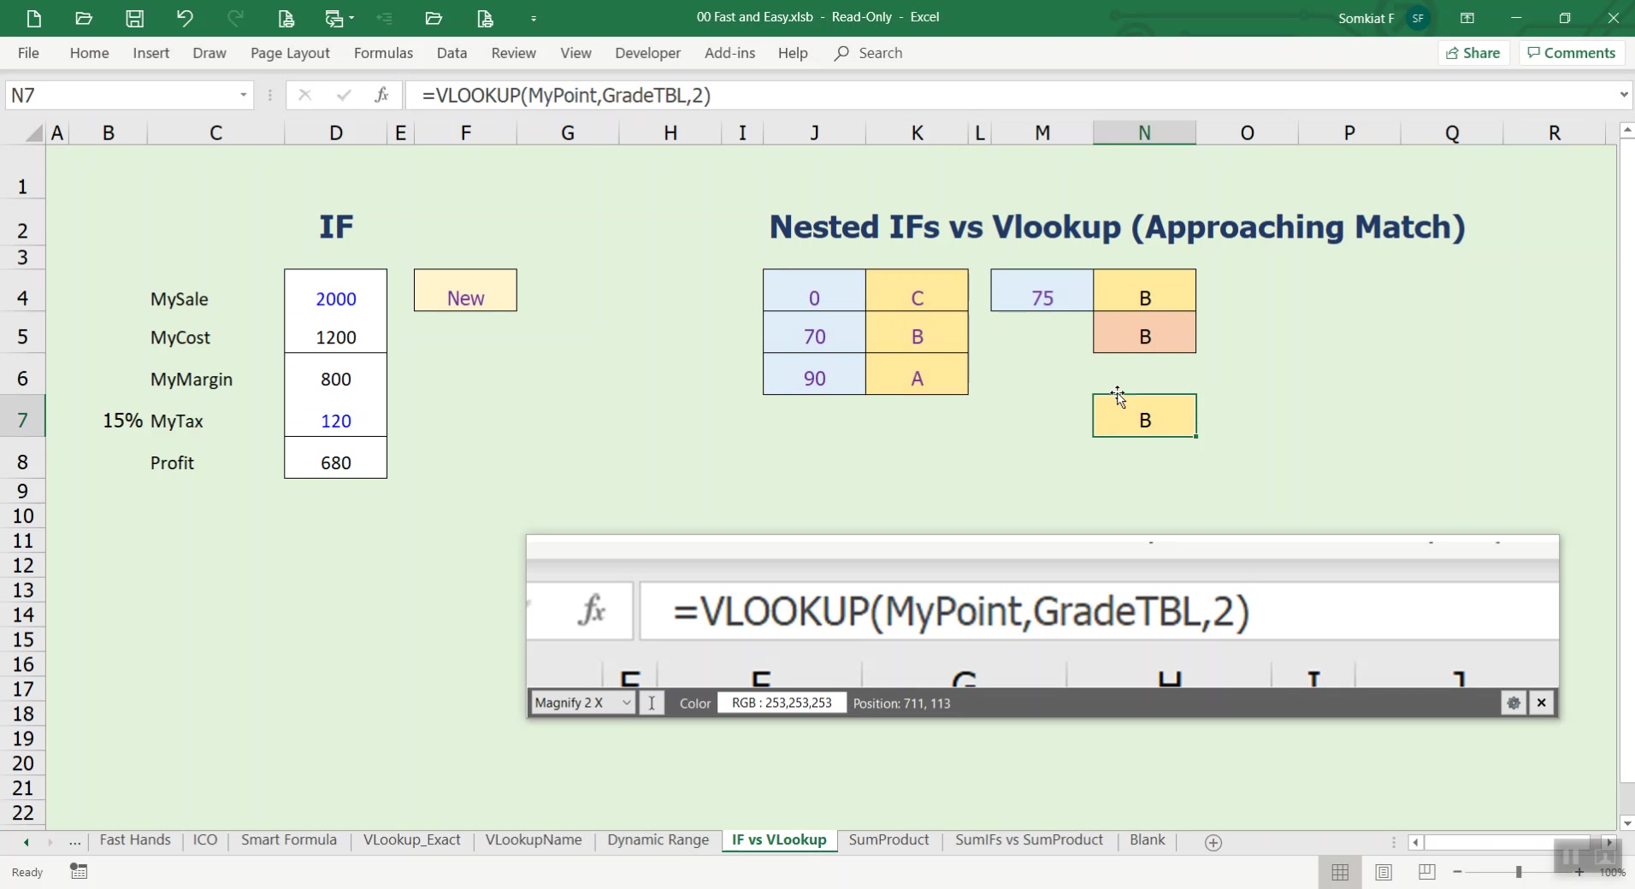Open the Comments pane button

click(1572, 53)
